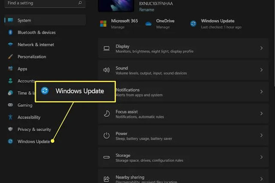Expand the Nearby sharing chevron

click(x=261, y=179)
